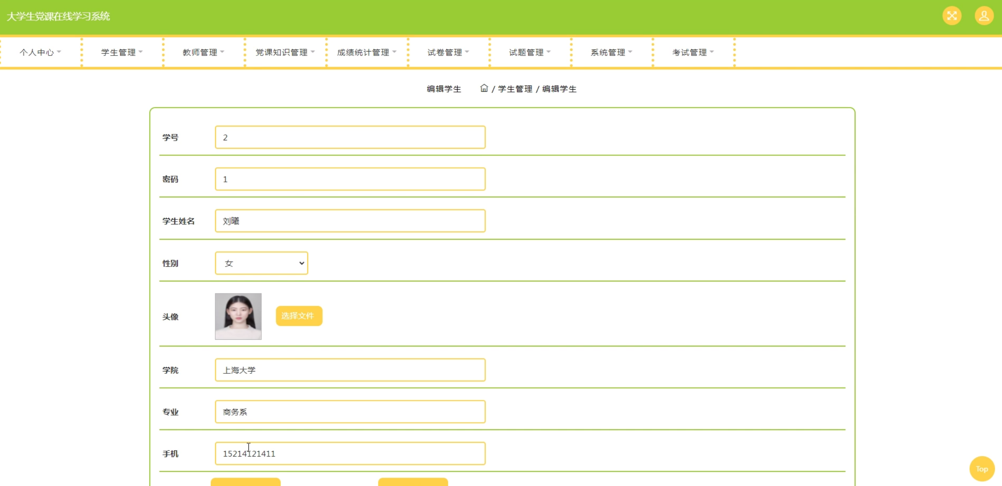This screenshot has width=1002, height=486.
Task: Open the user profile icon
Action: [984, 16]
